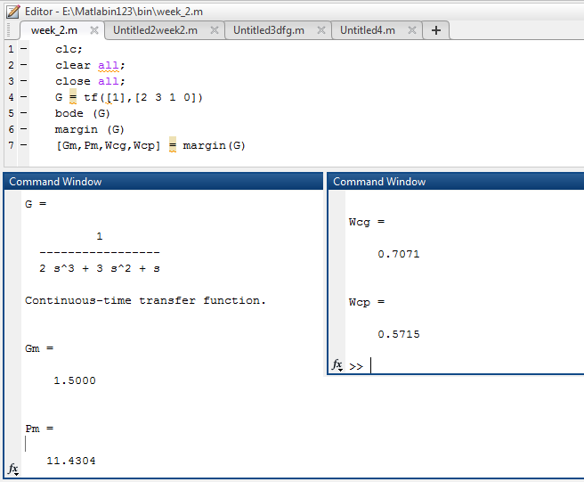Viewport: 584px width, 482px height.
Task: Click highlighted equals sign on line 7
Action: coord(173,145)
